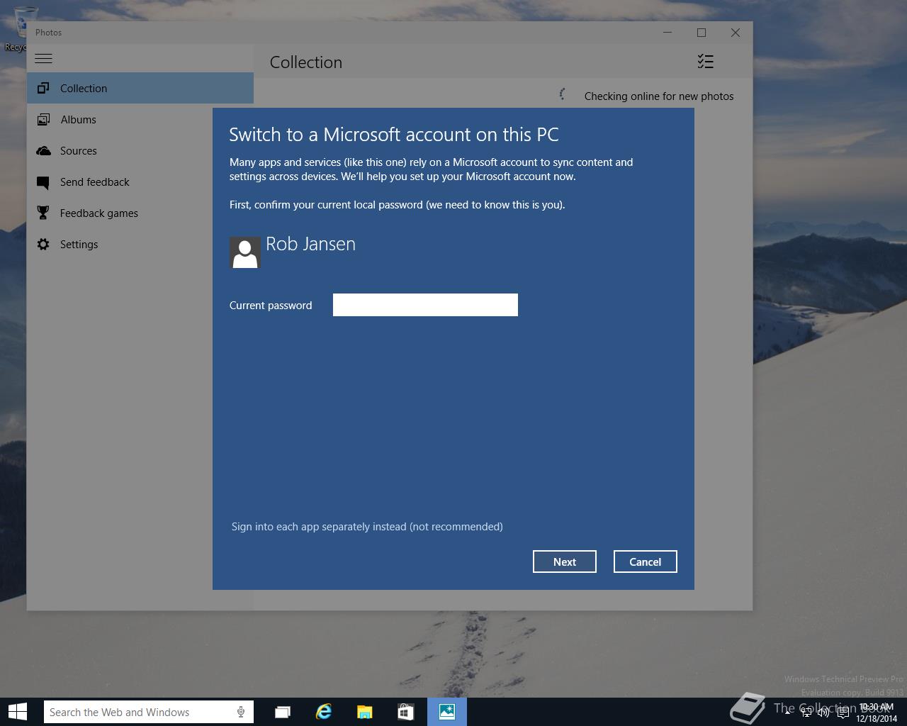Select the Sources menu item
Screen dimensions: 907x726
pyautogui.click(x=140, y=150)
